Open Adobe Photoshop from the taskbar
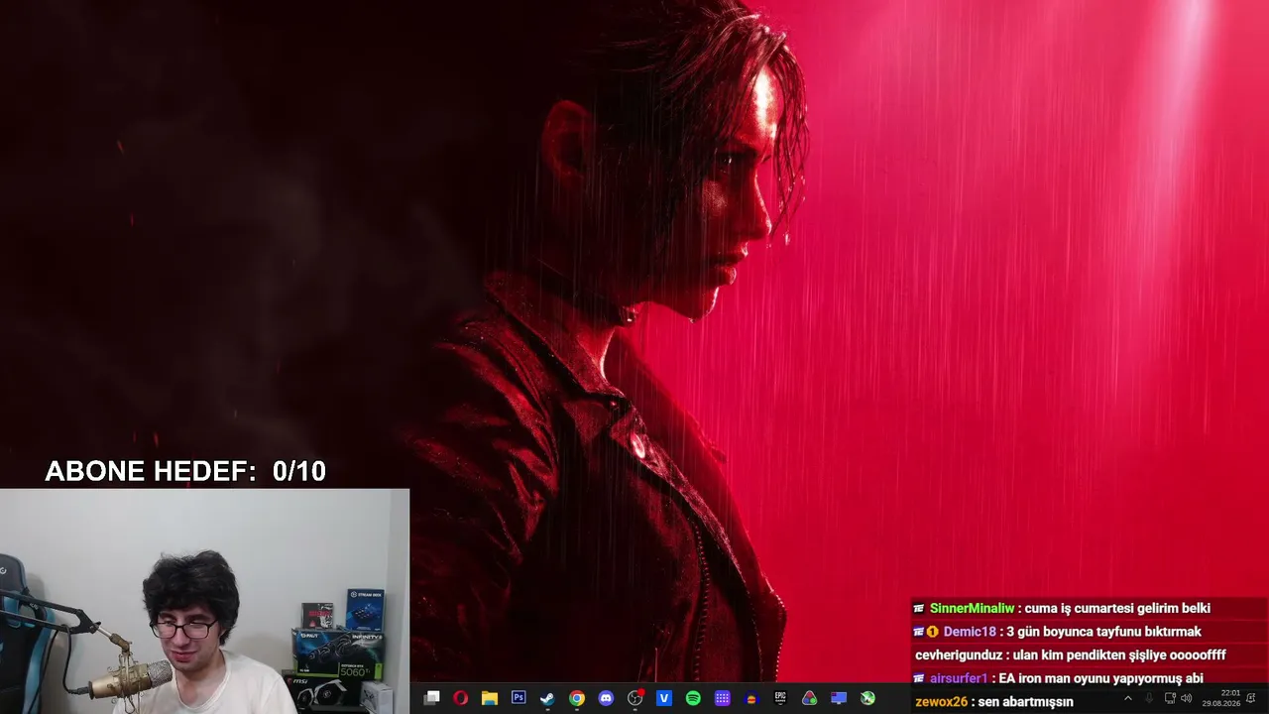Viewport: 1269px width, 714px height. pyautogui.click(x=519, y=698)
